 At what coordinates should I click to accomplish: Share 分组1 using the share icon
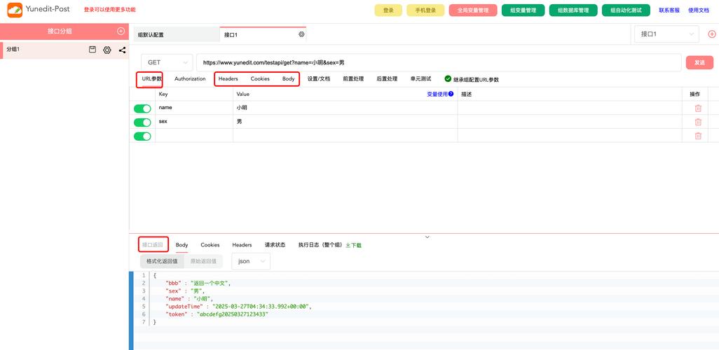pyautogui.click(x=122, y=50)
